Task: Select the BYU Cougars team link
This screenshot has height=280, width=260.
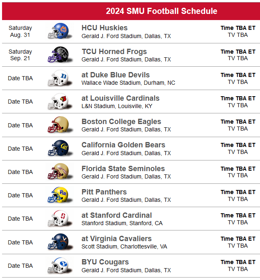Action: pyautogui.click(x=105, y=262)
